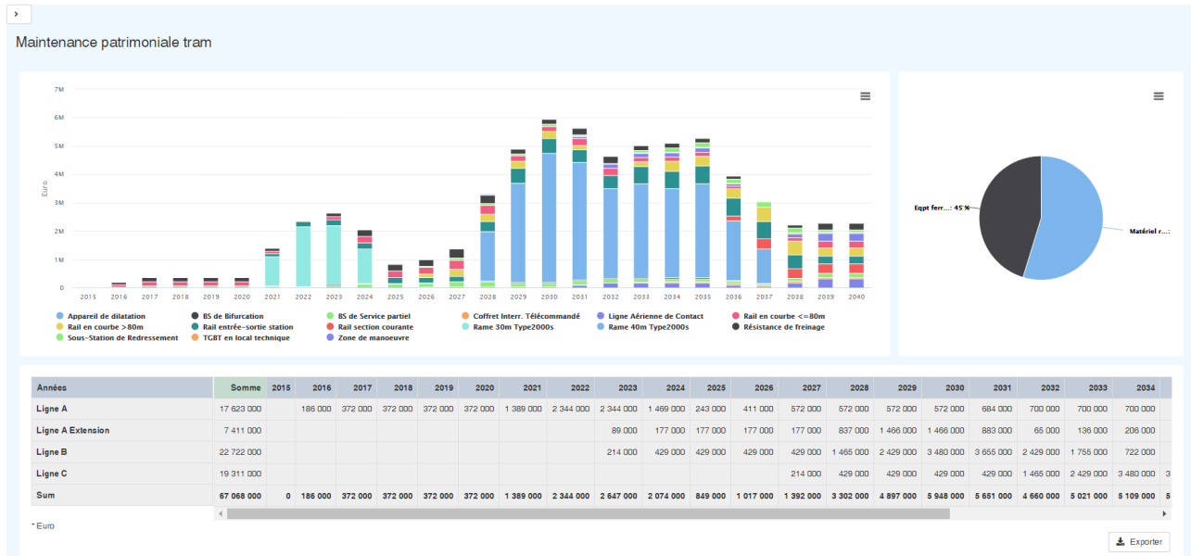Screen dimensions: 1191x556
Task: Open the bar chart hamburger menu
Action: (x=865, y=96)
